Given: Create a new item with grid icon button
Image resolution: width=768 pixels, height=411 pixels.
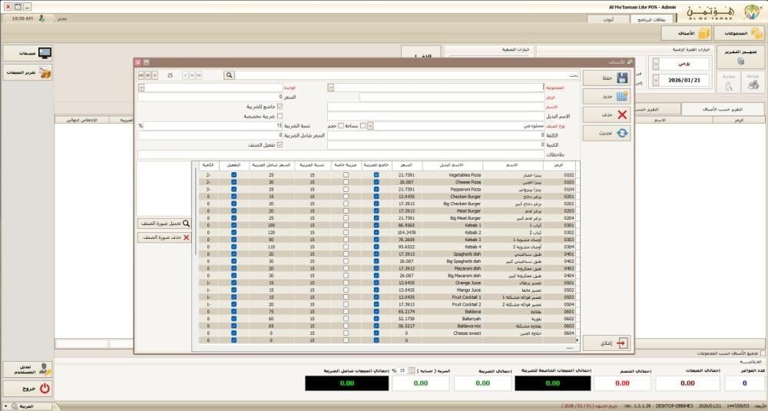Looking at the screenshot, I should pyautogui.click(x=607, y=97).
